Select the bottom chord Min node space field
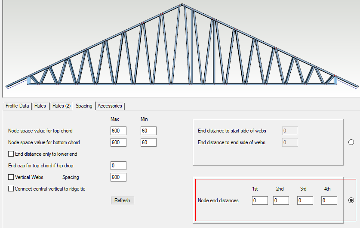The width and height of the screenshot is (360, 228). [148, 142]
